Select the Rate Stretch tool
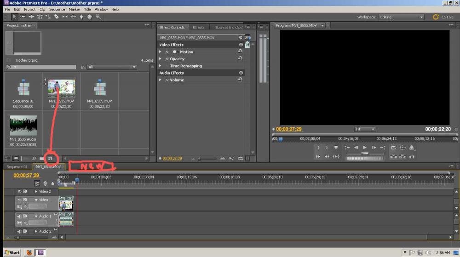460x257 pixels. point(48,17)
